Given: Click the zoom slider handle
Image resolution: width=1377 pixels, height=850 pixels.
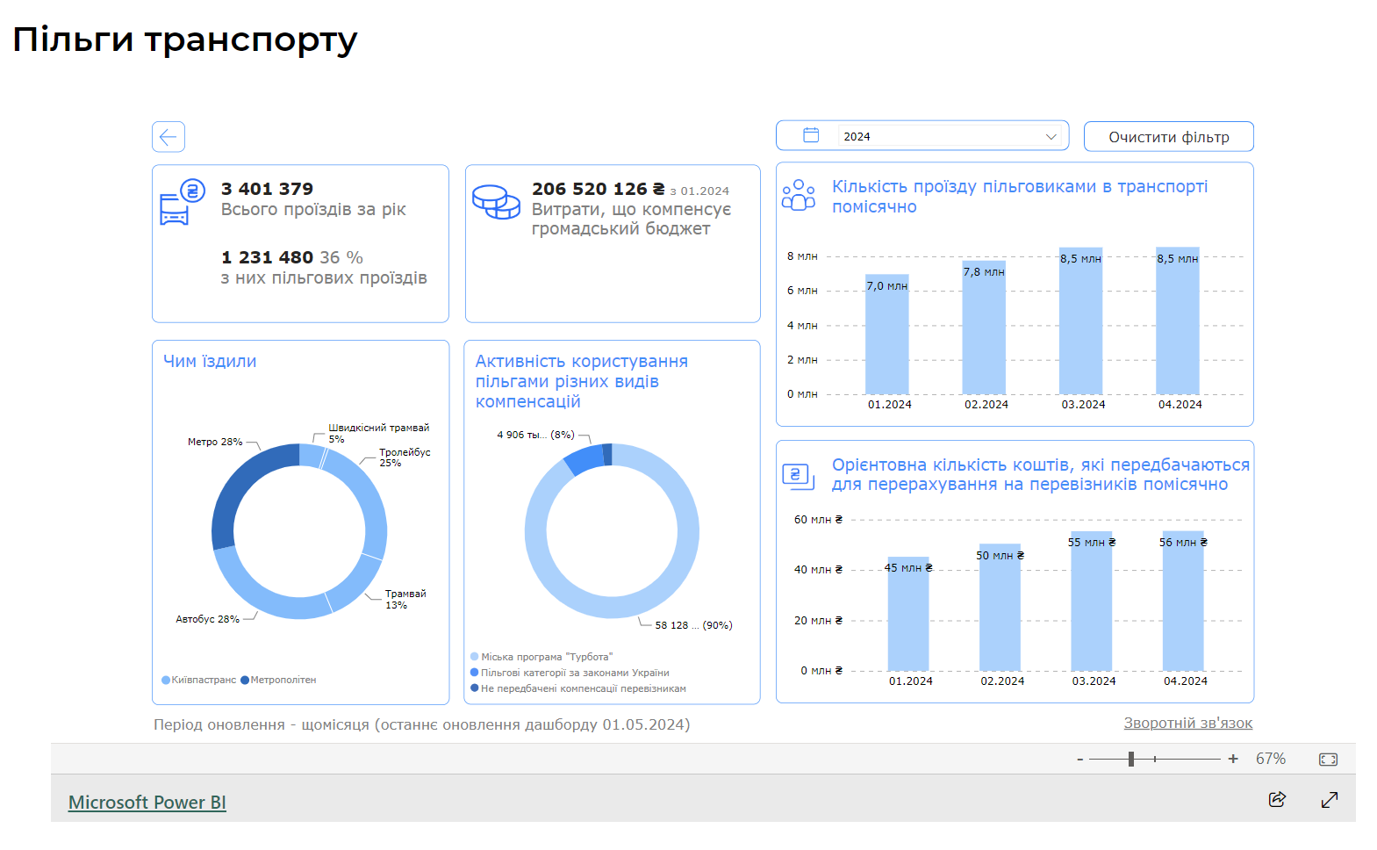Looking at the screenshot, I should [1131, 759].
